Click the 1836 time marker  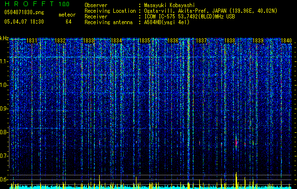pos(173,41)
